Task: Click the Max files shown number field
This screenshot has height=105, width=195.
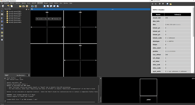Action: 27,75
